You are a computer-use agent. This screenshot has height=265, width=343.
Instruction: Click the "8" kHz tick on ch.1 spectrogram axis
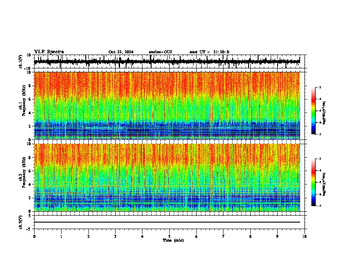pyautogui.click(x=30, y=86)
